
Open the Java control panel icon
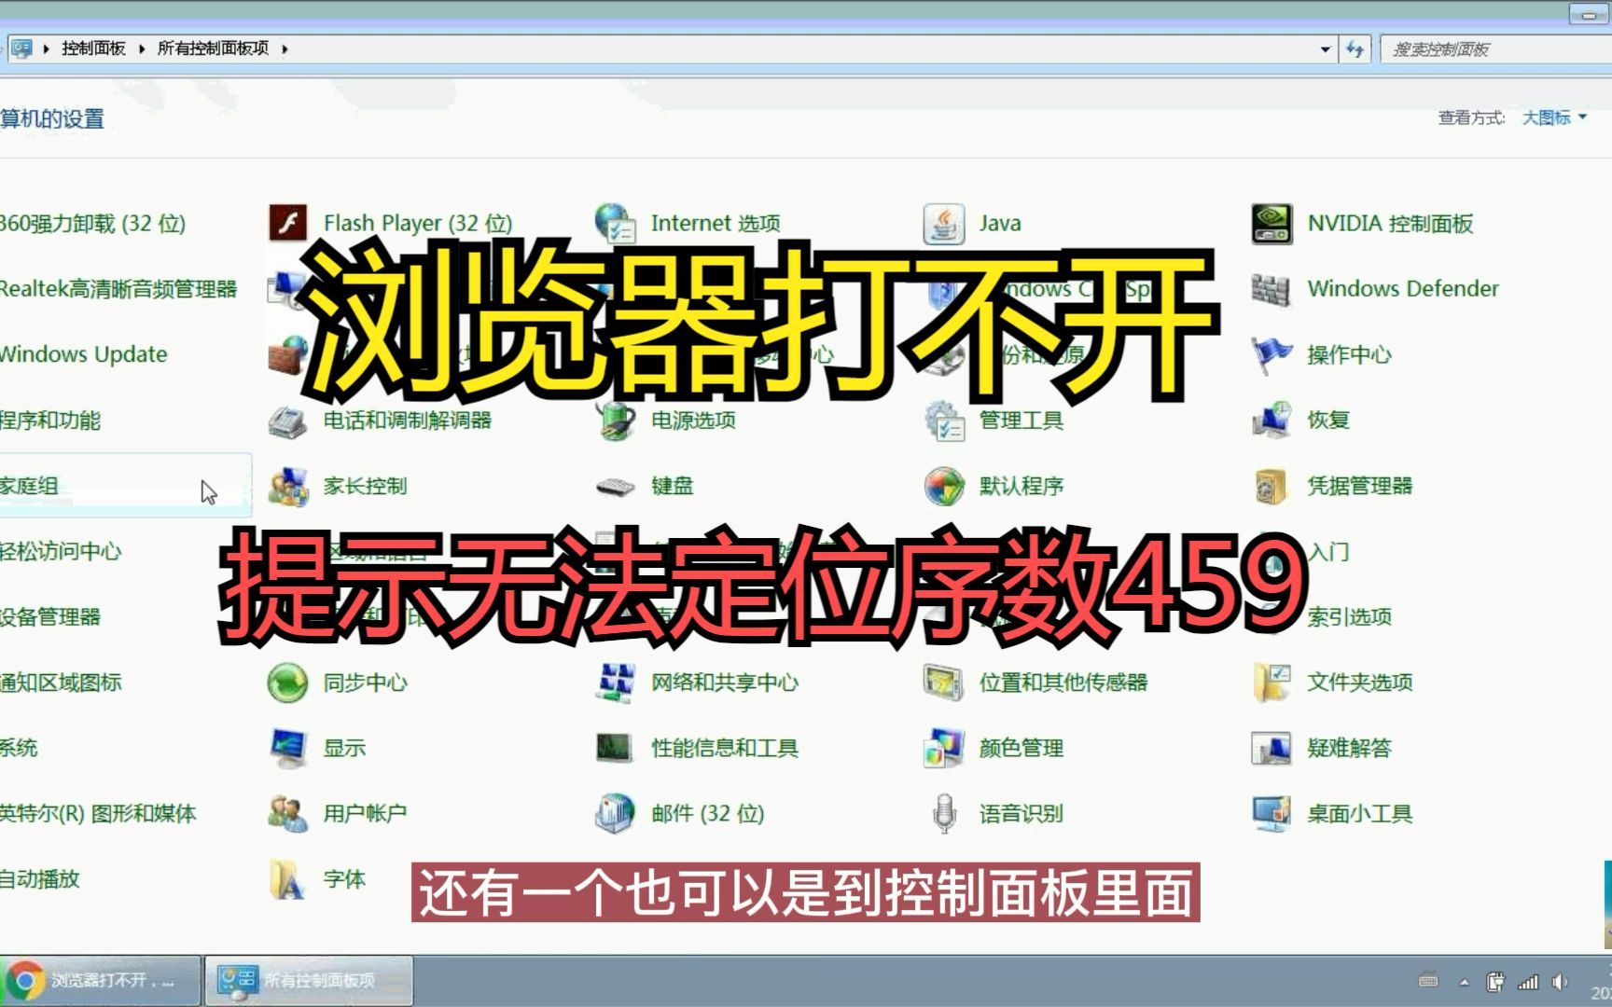[x=944, y=224]
